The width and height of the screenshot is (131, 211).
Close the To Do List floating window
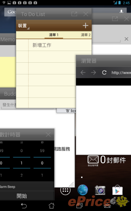[86, 14]
